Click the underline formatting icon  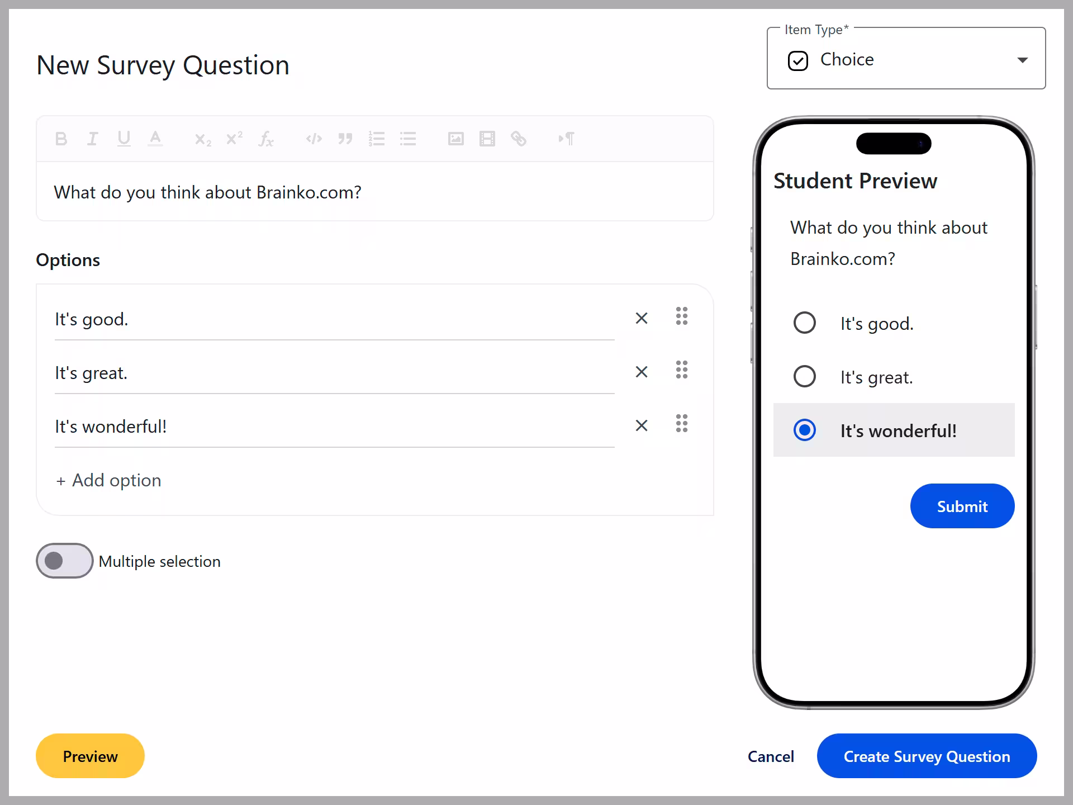[x=124, y=139]
